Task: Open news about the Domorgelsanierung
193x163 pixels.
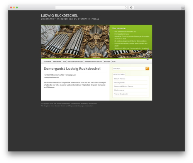Action: click(x=125, y=33)
